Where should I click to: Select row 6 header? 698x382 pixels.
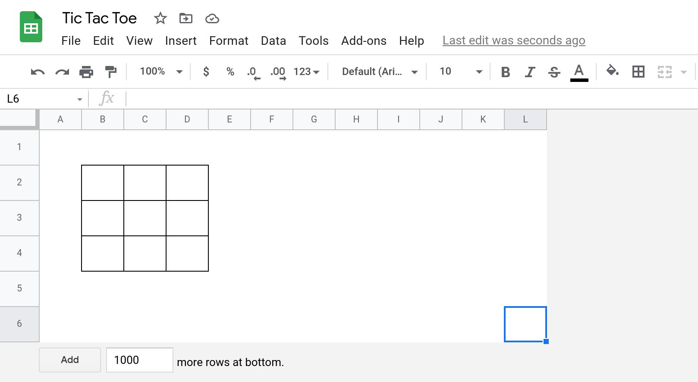(x=19, y=324)
